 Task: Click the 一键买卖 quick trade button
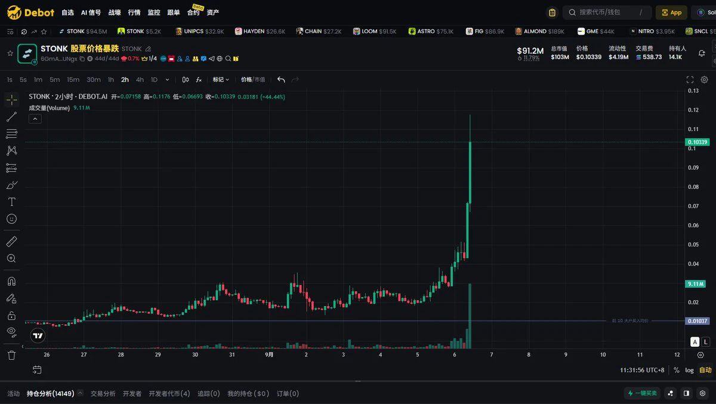643,393
